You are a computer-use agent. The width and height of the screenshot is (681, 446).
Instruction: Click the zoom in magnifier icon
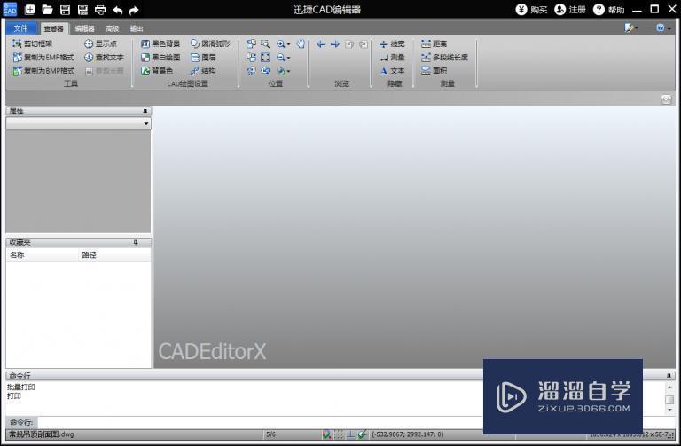tap(281, 43)
